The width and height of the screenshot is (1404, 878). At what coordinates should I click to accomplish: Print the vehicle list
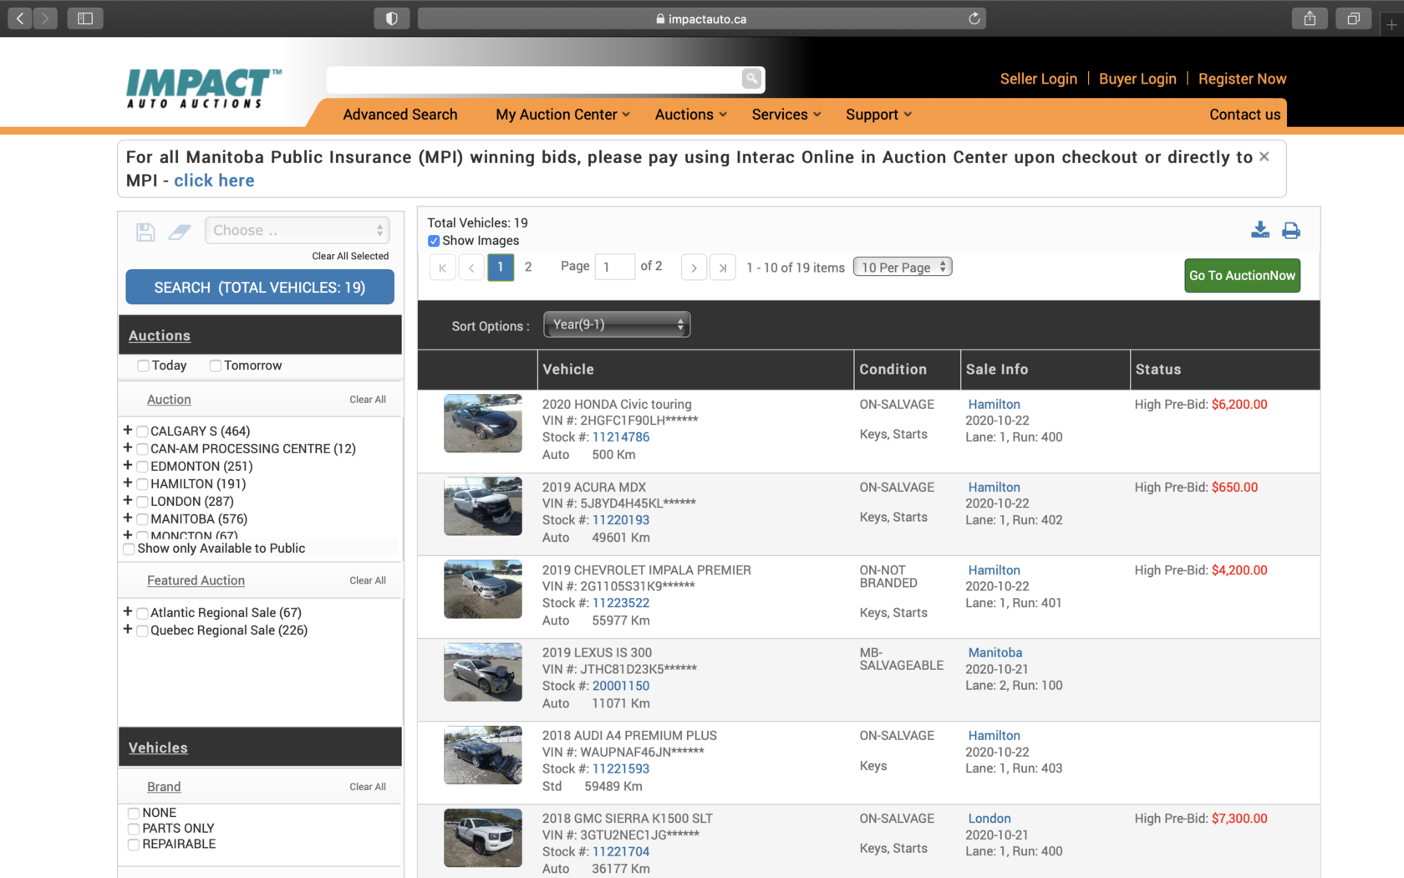click(1291, 230)
